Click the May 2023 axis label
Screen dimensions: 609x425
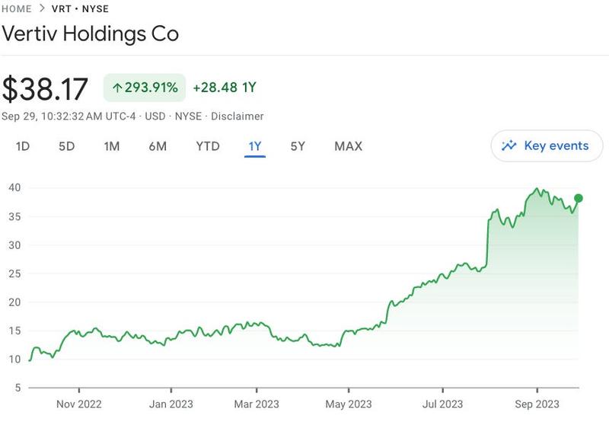pos(349,404)
